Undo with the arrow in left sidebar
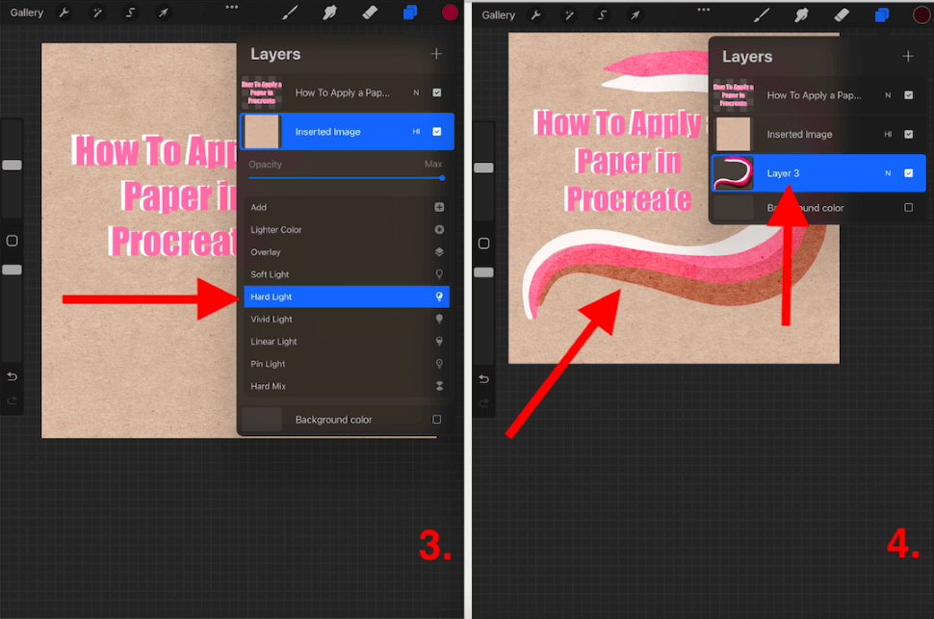 pyautogui.click(x=12, y=376)
